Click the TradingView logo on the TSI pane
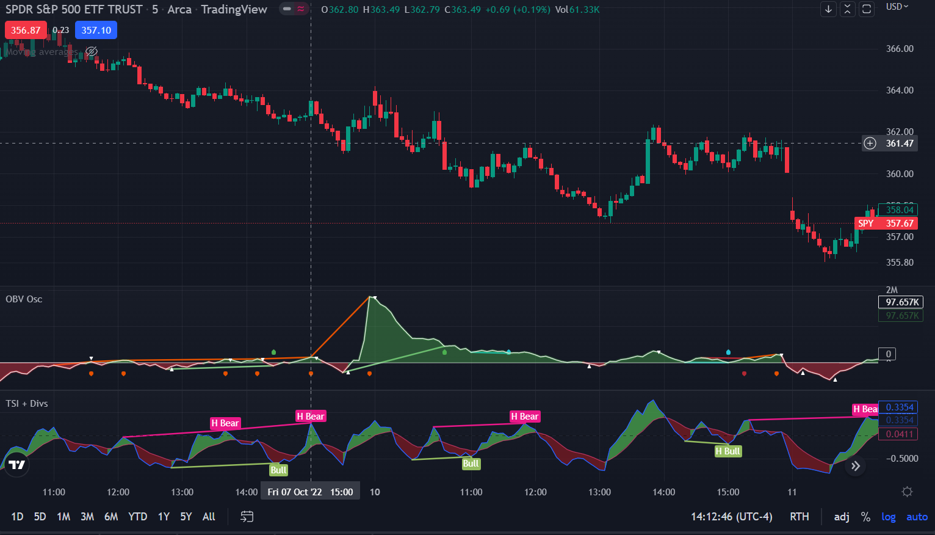This screenshot has width=935, height=535. pyautogui.click(x=17, y=465)
